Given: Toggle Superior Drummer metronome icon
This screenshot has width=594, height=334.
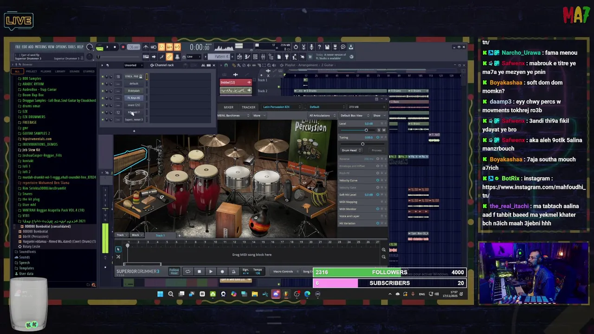Looking at the screenshot, I should click(x=233, y=271).
